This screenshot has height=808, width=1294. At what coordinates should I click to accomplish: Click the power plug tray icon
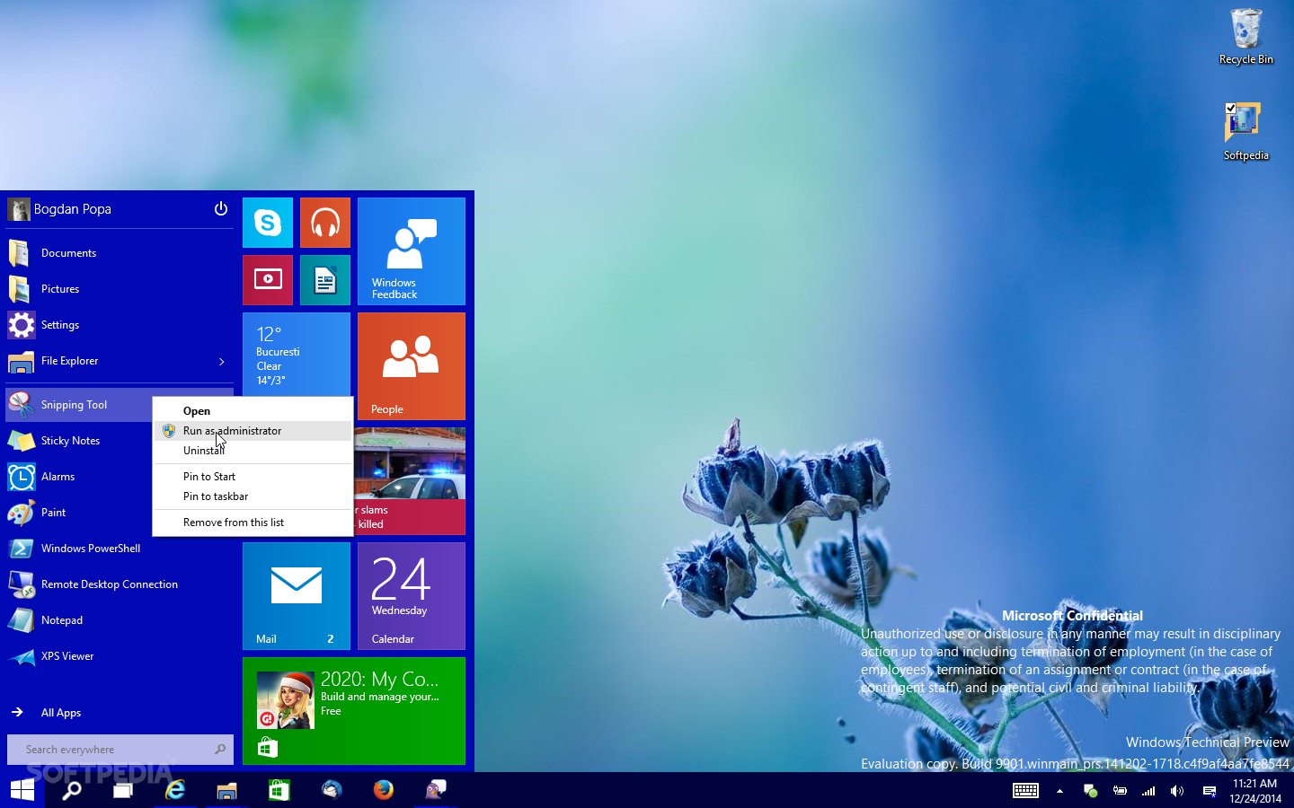click(x=1120, y=791)
